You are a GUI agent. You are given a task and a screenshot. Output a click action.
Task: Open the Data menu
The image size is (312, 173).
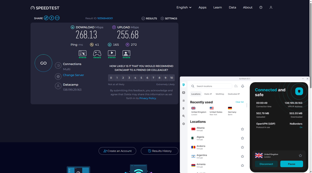point(232,7)
